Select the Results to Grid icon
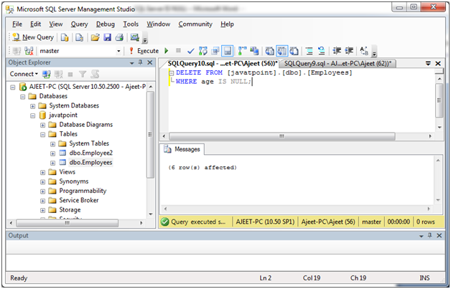The height and width of the screenshot is (289, 451). click(x=282, y=51)
